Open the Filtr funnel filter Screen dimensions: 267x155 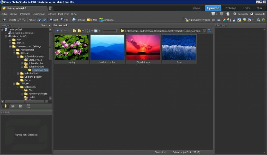click(x=64, y=20)
